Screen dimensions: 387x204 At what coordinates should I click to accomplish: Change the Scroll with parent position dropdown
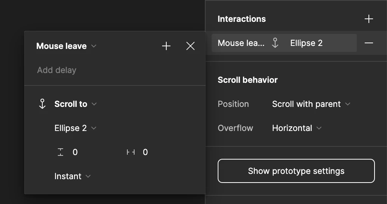pyautogui.click(x=311, y=104)
